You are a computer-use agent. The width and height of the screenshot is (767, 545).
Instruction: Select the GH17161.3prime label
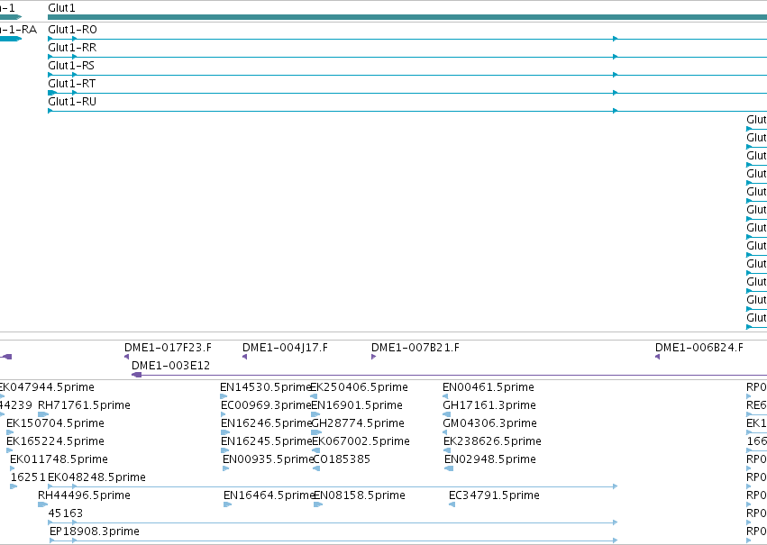489,405
